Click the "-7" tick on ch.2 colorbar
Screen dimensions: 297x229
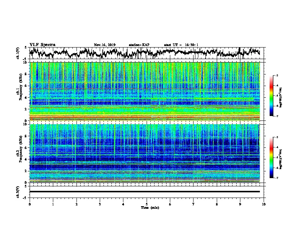pyautogui.click(x=276, y=178)
